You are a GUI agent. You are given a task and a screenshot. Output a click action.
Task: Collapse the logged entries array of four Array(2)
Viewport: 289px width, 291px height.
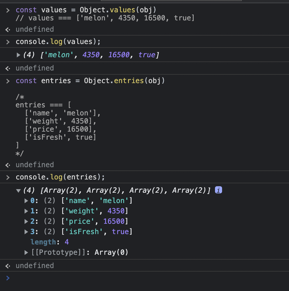18,190
